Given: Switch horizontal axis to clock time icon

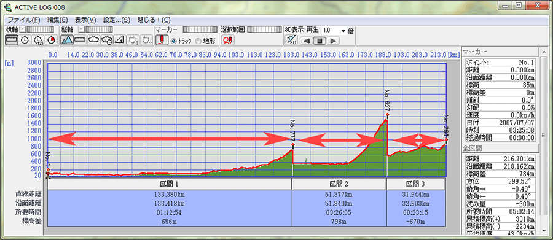Looking at the screenshot, I should [25, 40].
